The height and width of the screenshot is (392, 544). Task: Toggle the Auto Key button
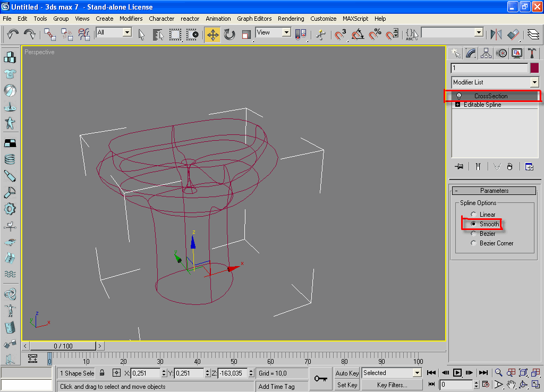[x=347, y=373]
